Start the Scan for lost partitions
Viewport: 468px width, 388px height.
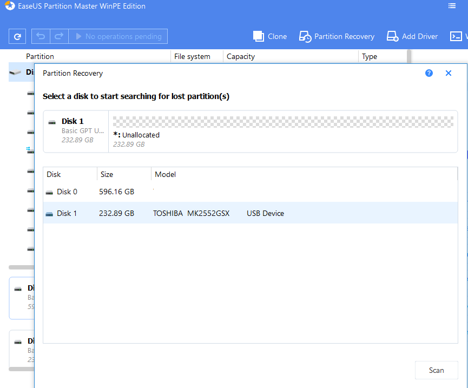click(437, 370)
